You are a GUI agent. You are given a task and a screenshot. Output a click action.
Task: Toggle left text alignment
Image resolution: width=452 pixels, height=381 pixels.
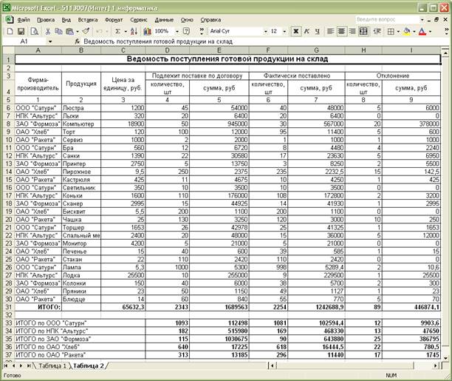coord(330,31)
